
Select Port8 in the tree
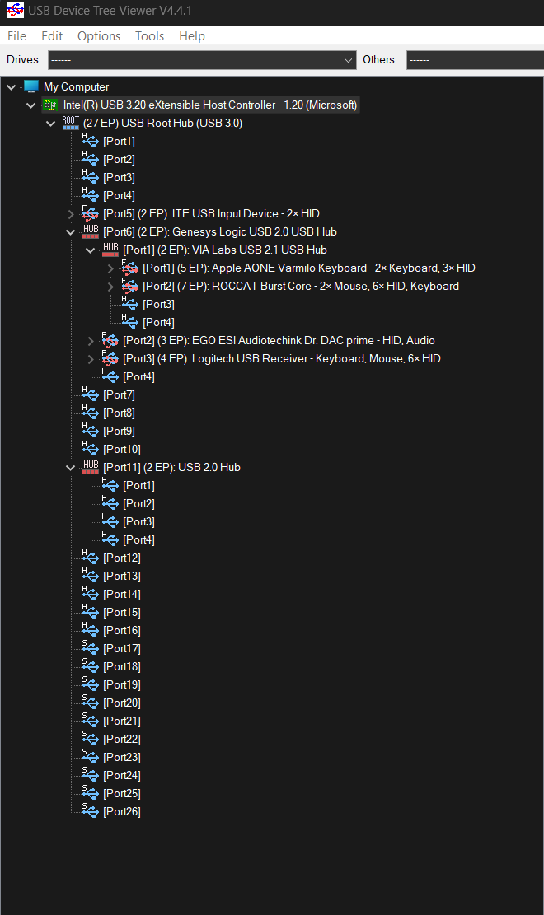coord(120,413)
